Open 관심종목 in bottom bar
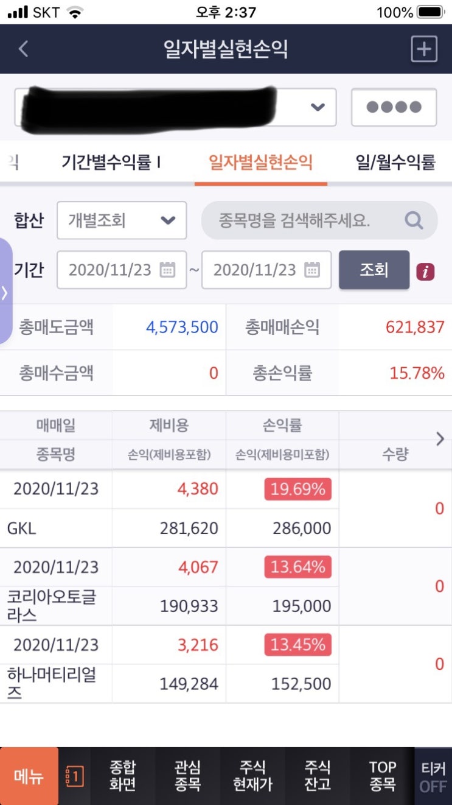452x805 pixels. tap(187, 776)
